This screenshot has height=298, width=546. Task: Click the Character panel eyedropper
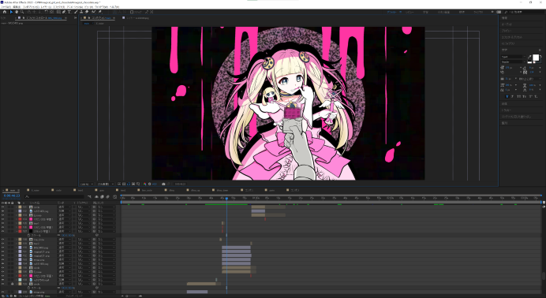click(x=529, y=57)
